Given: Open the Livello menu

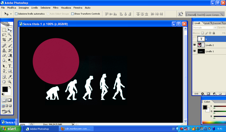Looking at the screenshot, I should [x=35, y=8].
